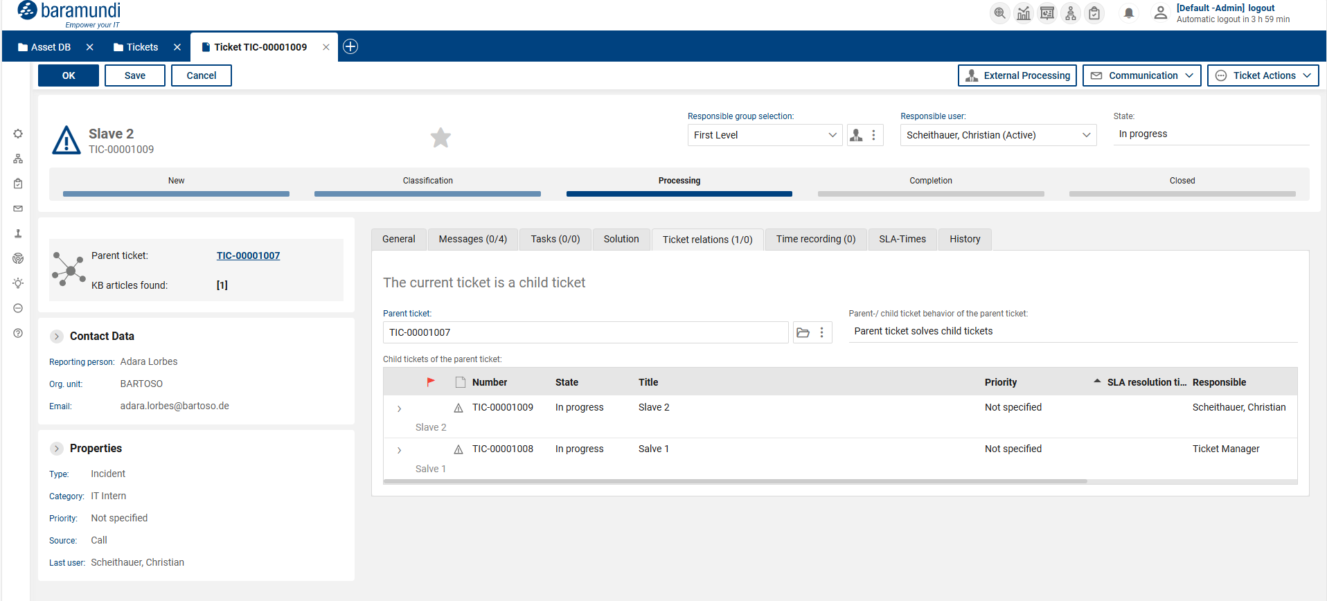1327x601 pixels.
Task: Expand the TIC-00001008 child ticket row
Action: pos(399,450)
